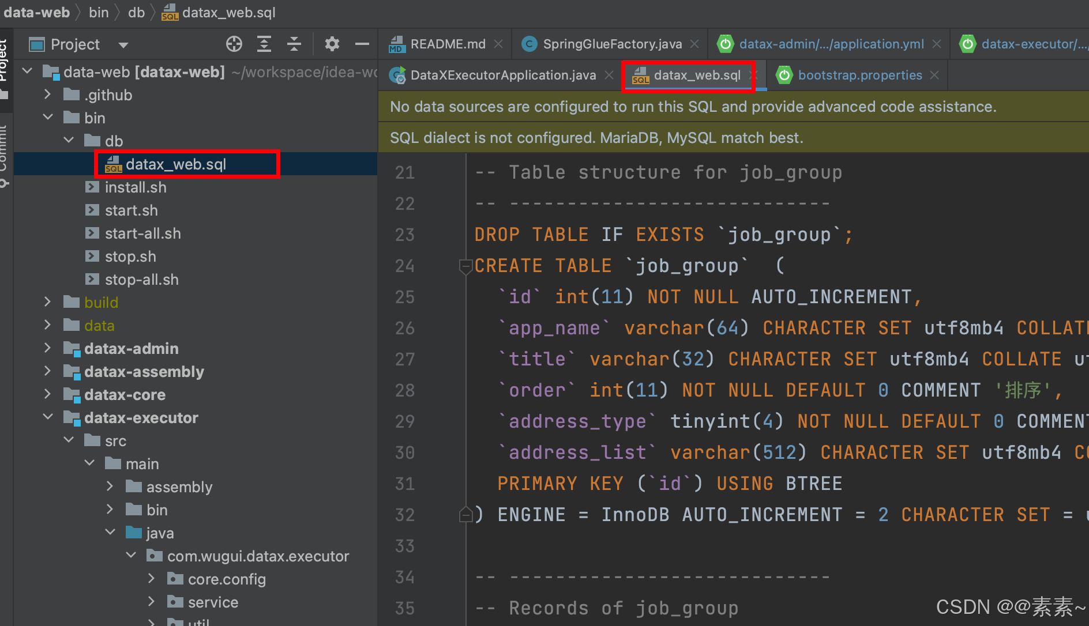This screenshot has width=1089, height=626.
Task: Click the no data sources notification banner
Action: pyautogui.click(x=733, y=107)
